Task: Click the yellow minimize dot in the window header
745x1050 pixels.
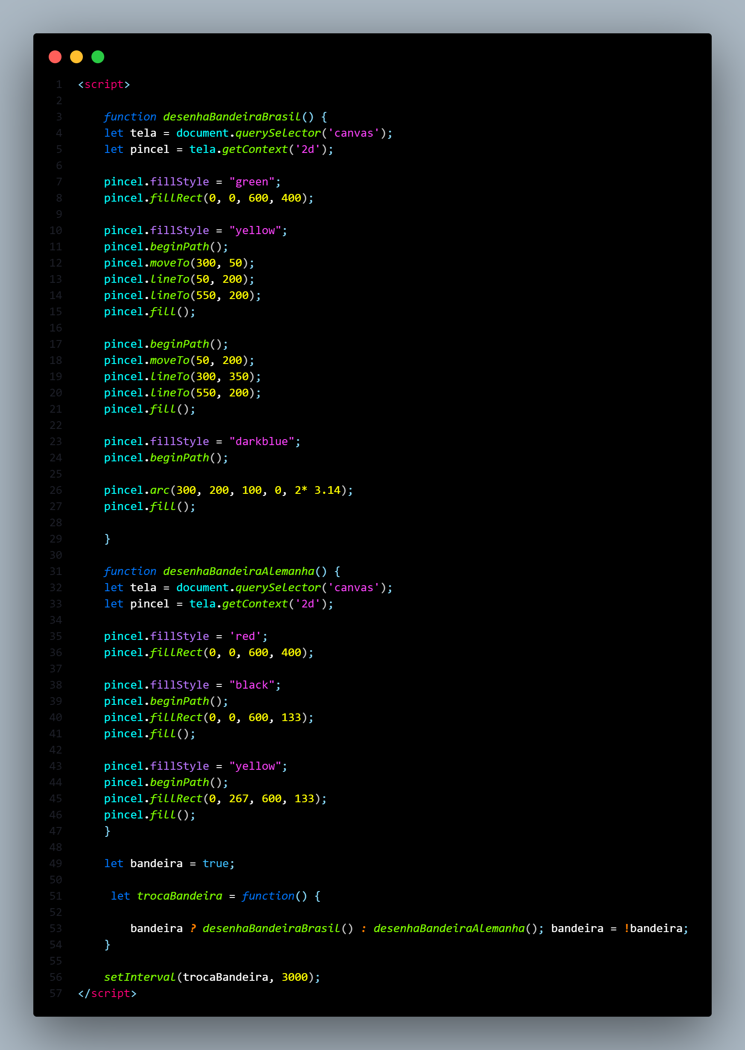Action: point(76,57)
